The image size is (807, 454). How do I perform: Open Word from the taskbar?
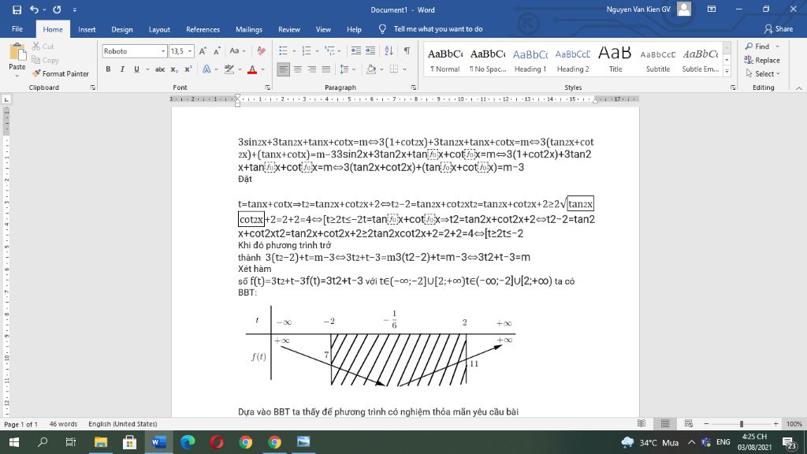(159, 442)
